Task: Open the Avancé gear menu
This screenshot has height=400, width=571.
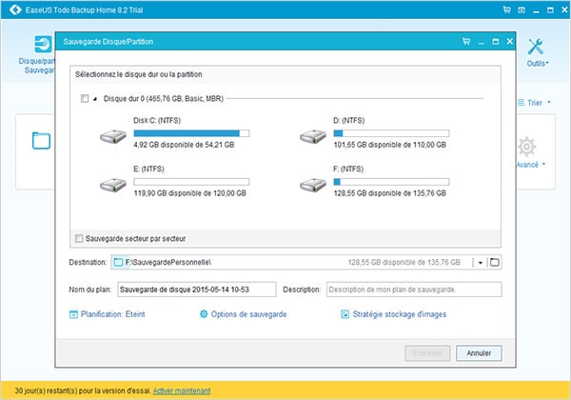Action: click(x=530, y=152)
